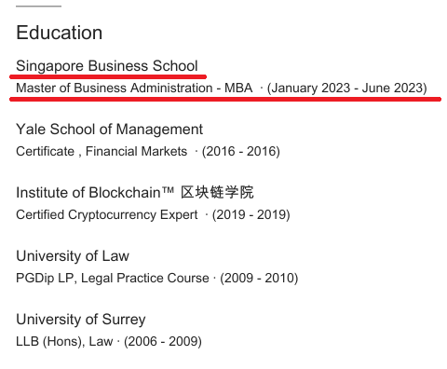Select the 2009 - 2010 date range
The width and height of the screenshot is (447, 369).
pyautogui.click(x=259, y=279)
